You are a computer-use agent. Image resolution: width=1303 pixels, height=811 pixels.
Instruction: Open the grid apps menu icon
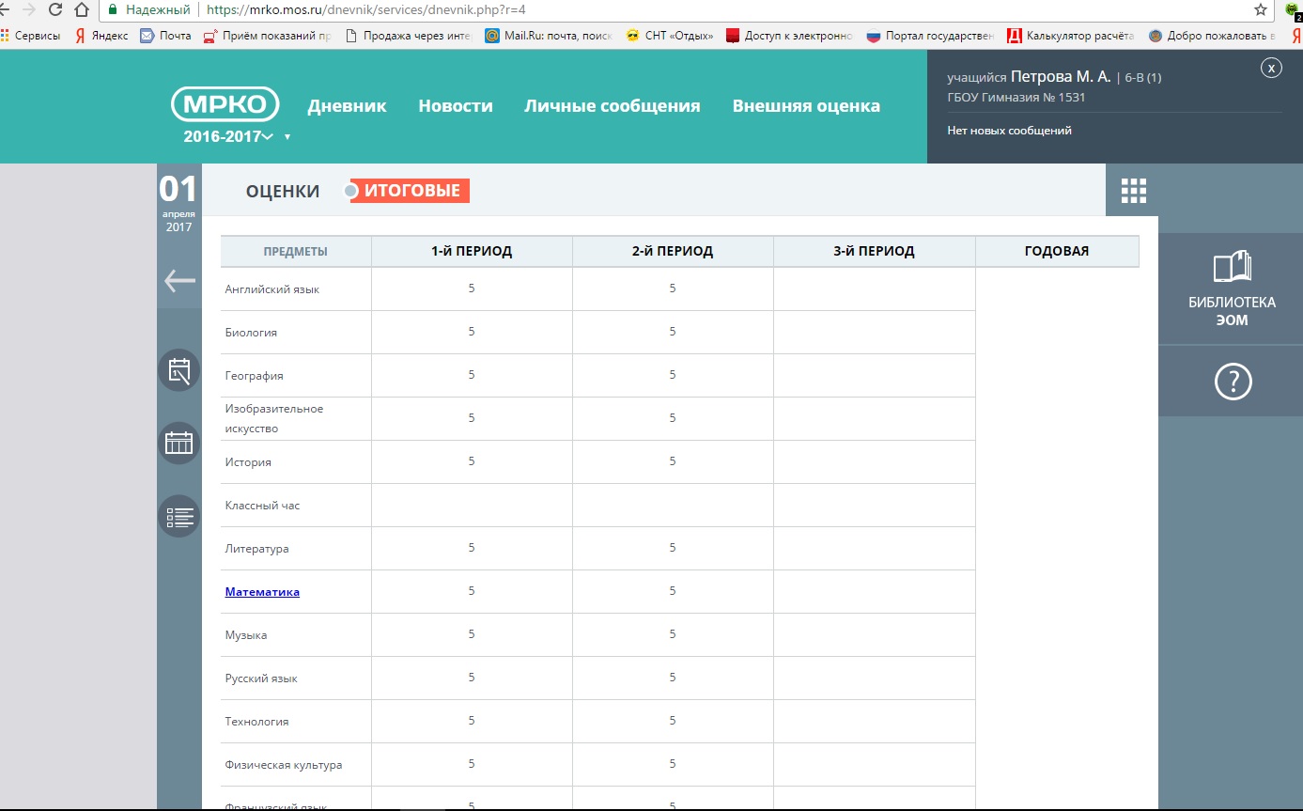tap(1134, 191)
